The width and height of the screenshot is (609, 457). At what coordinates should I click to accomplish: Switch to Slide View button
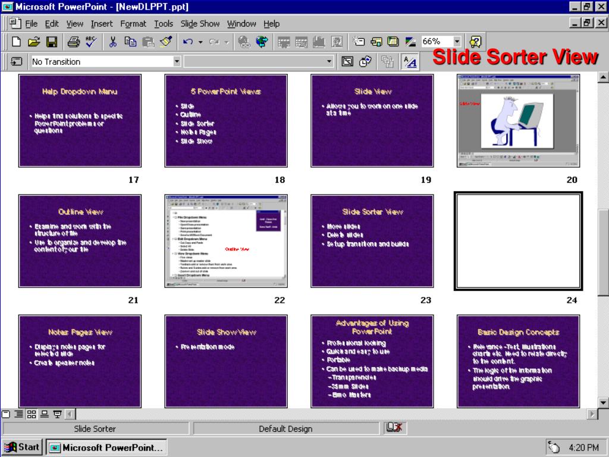pos(6,414)
